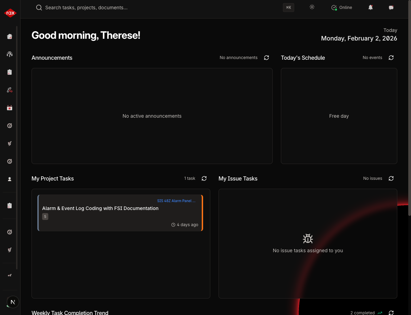
Task: Refresh the My Issue Tasks list
Action: tap(391, 178)
